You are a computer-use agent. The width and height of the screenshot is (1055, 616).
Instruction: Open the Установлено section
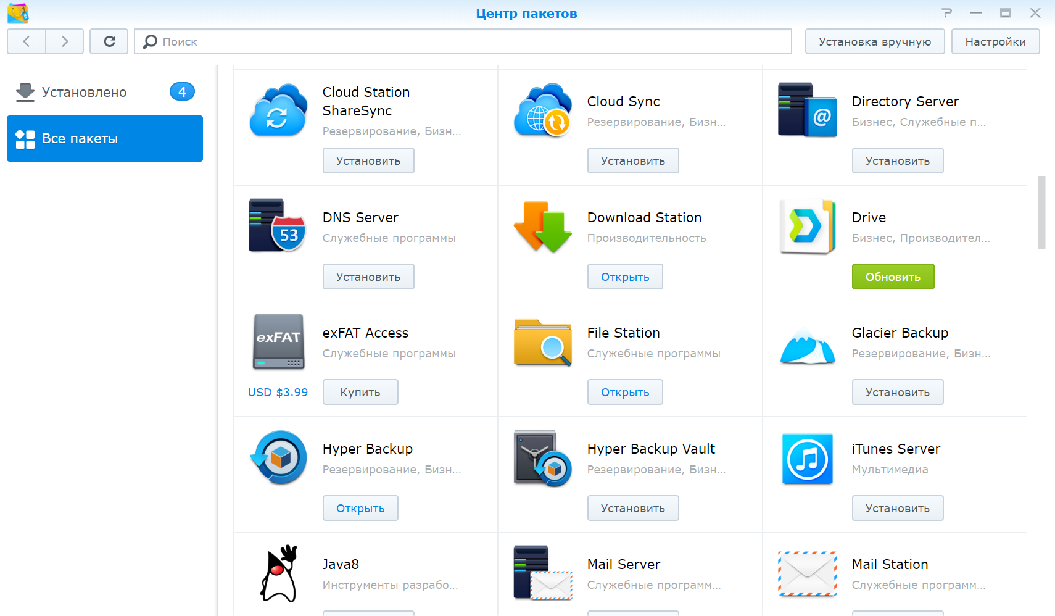[x=105, y=92]
